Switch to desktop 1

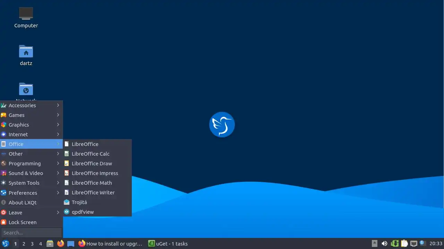tap(15, 244)
